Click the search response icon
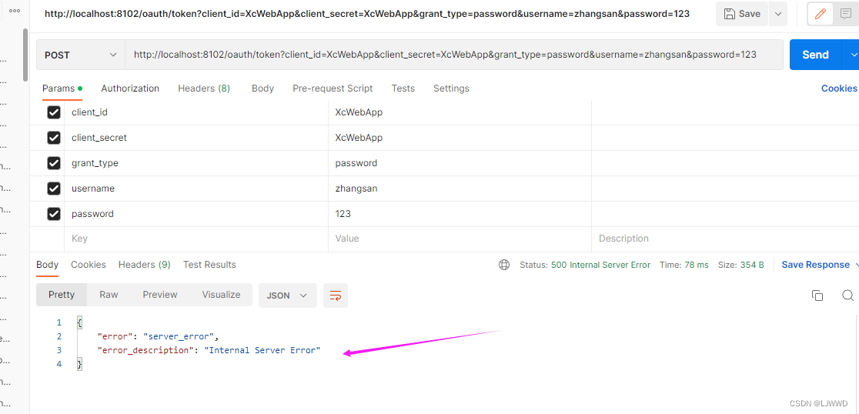The height and width of the screenshot is (414, 859). click(847, 295)
